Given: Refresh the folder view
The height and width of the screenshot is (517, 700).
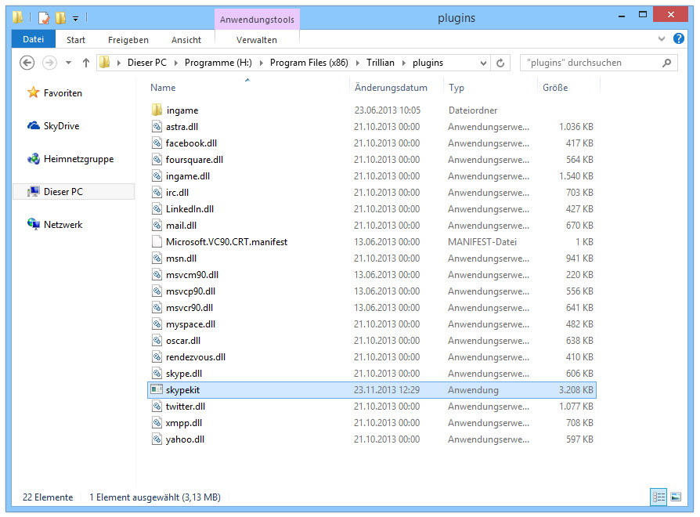Looking at the screenshot, I should pyautogui.click(x=500, y=63).
